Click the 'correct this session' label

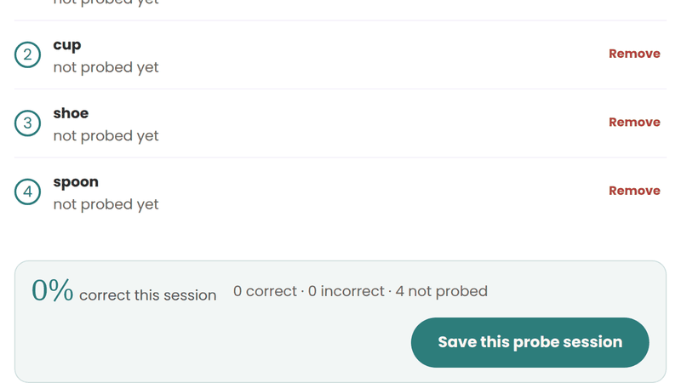pyautogui.click(x=147, y=295)
